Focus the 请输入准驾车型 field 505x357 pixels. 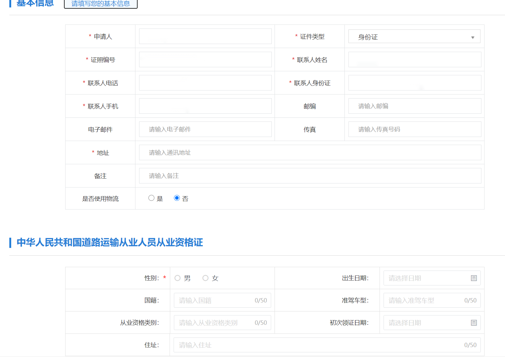coord(424,300)
